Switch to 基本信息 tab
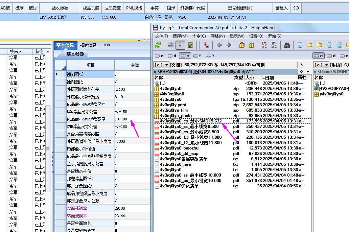 point(65,45)
